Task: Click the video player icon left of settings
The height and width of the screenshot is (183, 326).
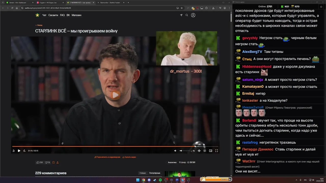Action: 199,151
